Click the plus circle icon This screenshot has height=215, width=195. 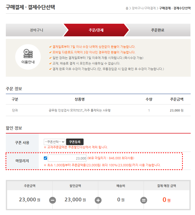[98, 200]
